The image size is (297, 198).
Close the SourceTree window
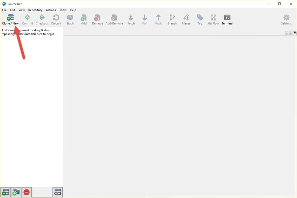291,4
